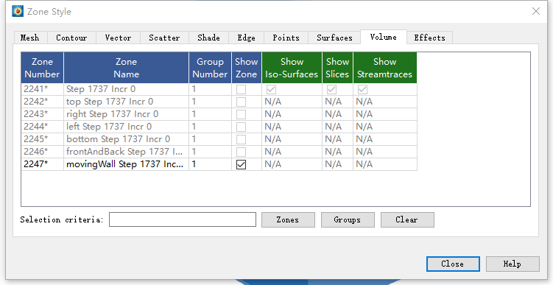Click the Help button

coord(513,264)
